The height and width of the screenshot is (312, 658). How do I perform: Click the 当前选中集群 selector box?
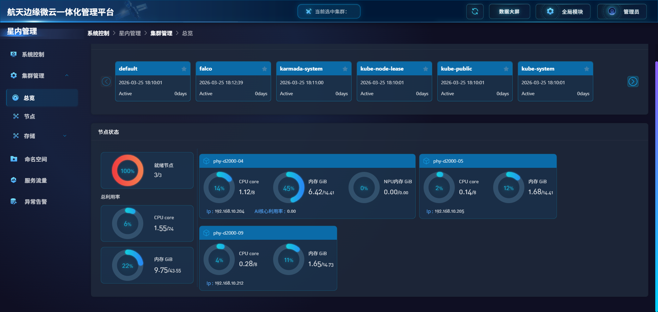point(329,12)
